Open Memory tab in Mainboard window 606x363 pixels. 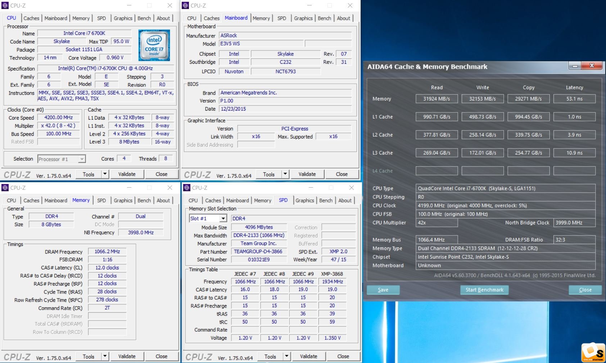pos(261,18)
